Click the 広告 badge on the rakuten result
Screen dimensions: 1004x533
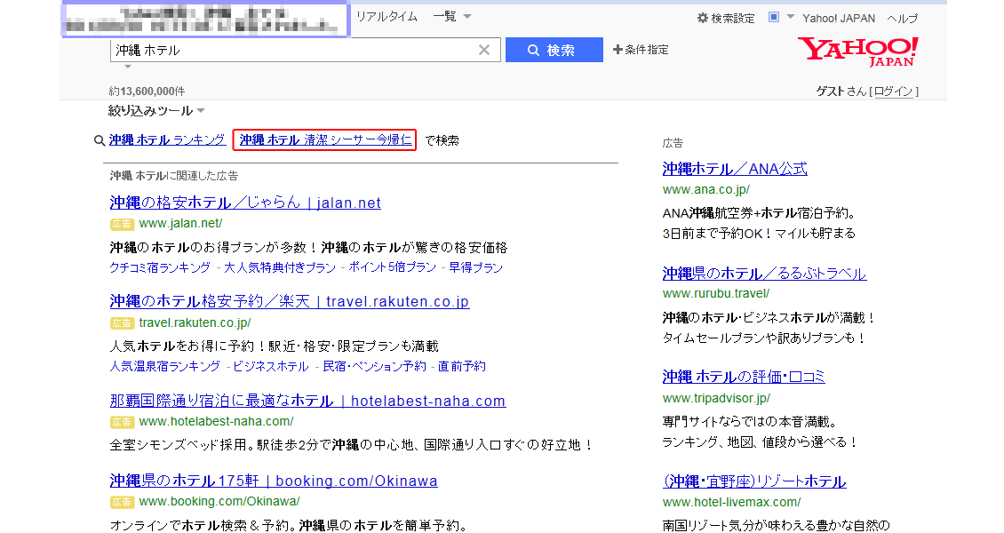click(122, 323)
